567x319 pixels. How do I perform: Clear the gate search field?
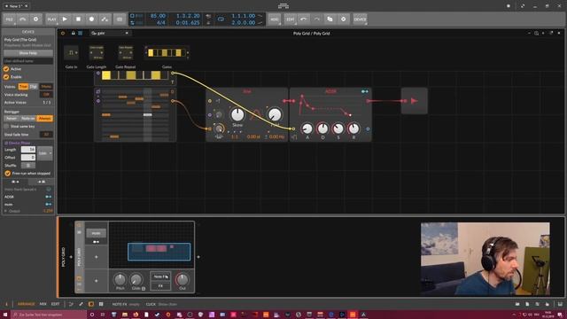click(127, 33)
